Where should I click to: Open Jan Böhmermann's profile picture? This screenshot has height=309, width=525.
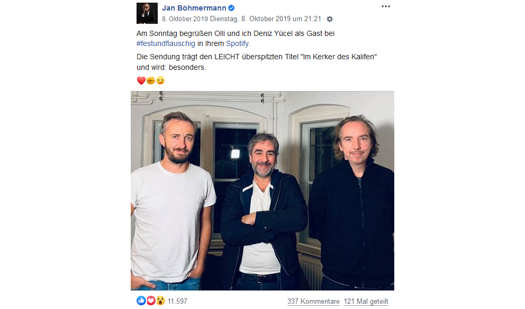pyautogui.click(x=147, y=13)
